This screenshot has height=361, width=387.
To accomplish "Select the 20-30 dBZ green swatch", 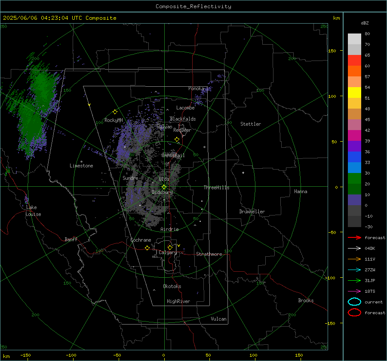I will point(354,179).
